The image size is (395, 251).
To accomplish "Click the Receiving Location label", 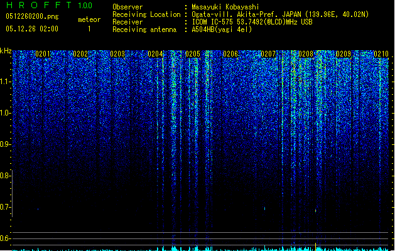I will pyautogui.click(x=146, y=14).
